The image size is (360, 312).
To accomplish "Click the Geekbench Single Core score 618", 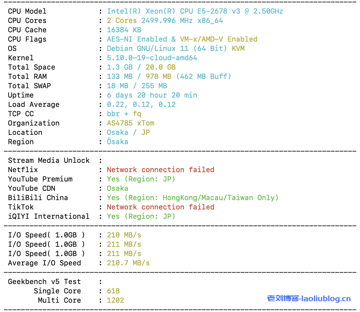I will click(x=113, y=291).
